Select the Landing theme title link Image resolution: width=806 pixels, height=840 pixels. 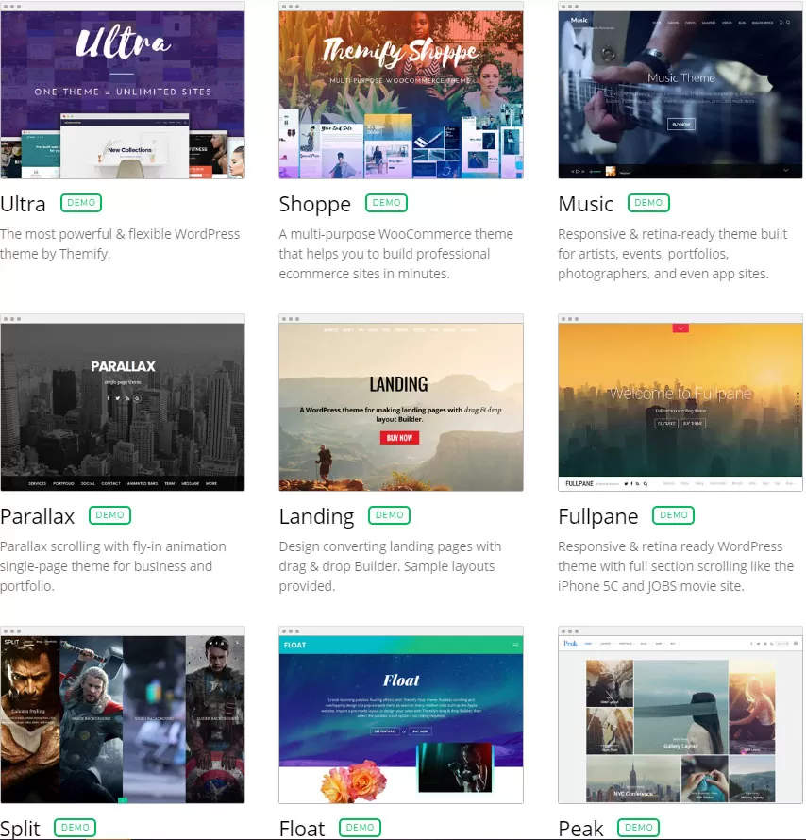point(316,517)
